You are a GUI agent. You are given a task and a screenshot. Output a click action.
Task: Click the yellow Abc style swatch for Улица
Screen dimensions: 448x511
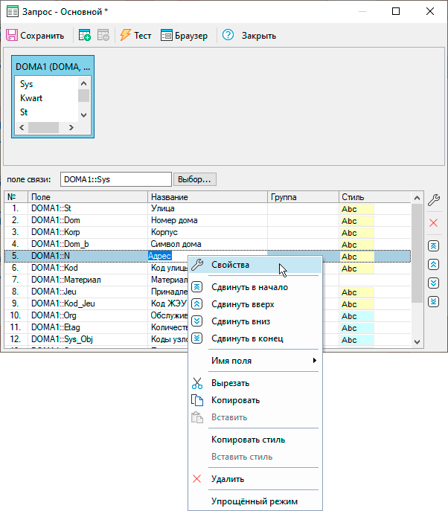coord(356,209)
